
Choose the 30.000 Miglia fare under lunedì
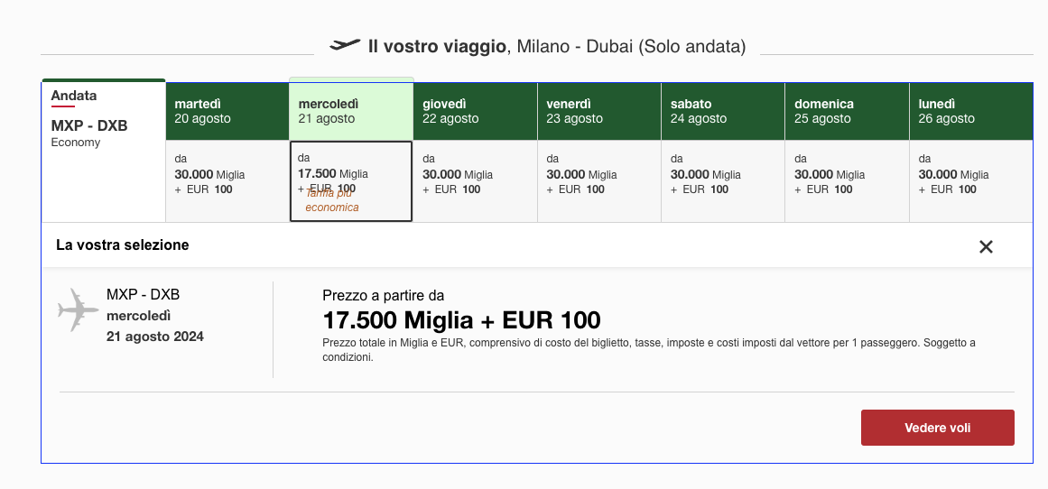click(971, 181)
